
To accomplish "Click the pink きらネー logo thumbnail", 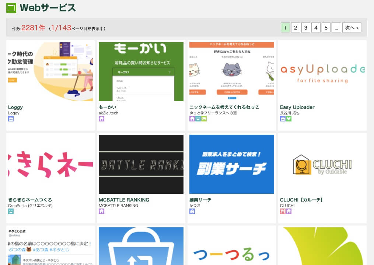I will click(50, 164).
